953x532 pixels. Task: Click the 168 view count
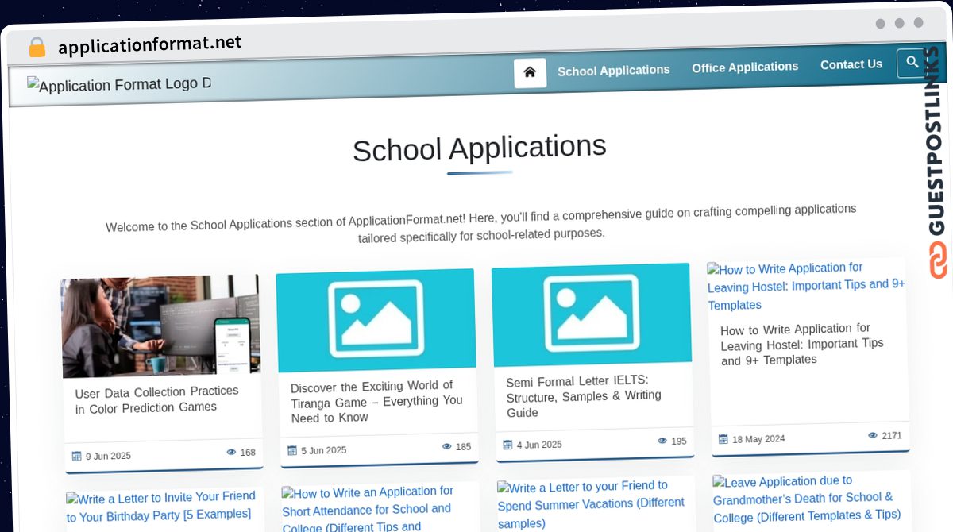[x=248, y=453]
